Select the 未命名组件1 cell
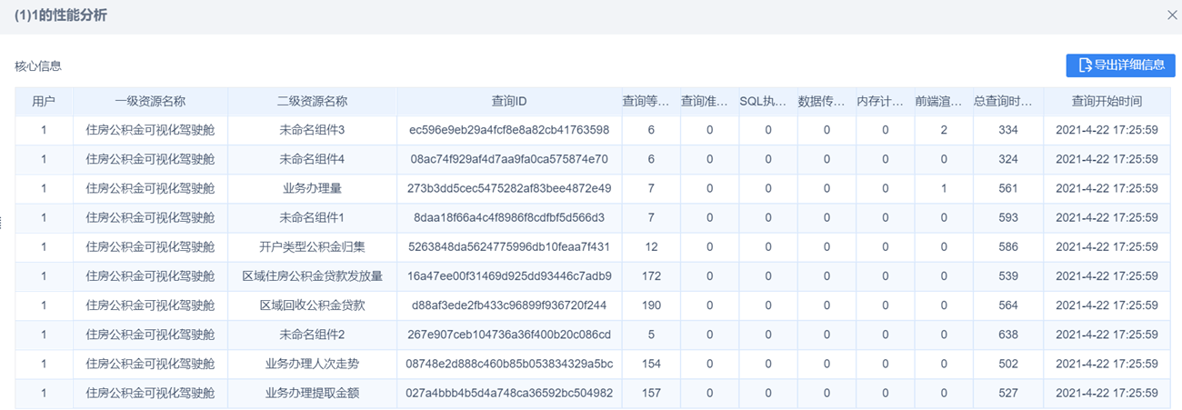The width and height of the screenshot is (1182, 410). click(x=312, y=218)
